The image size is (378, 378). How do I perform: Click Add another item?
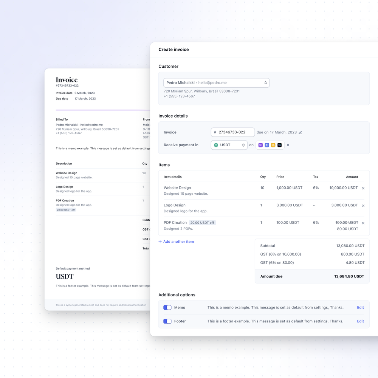pyautogui.click(x=176, y=241)
